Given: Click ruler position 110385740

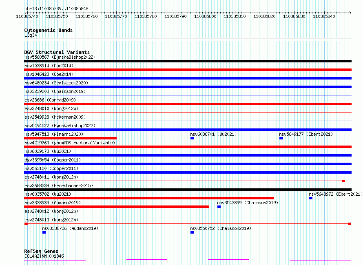Looking at the screenshot, I should click(x=27, y=16).
